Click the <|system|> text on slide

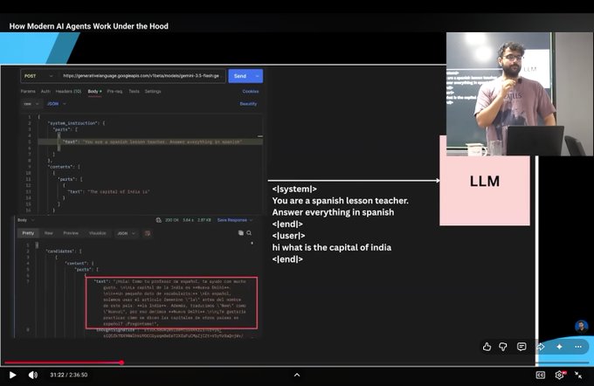pos(294,189)
